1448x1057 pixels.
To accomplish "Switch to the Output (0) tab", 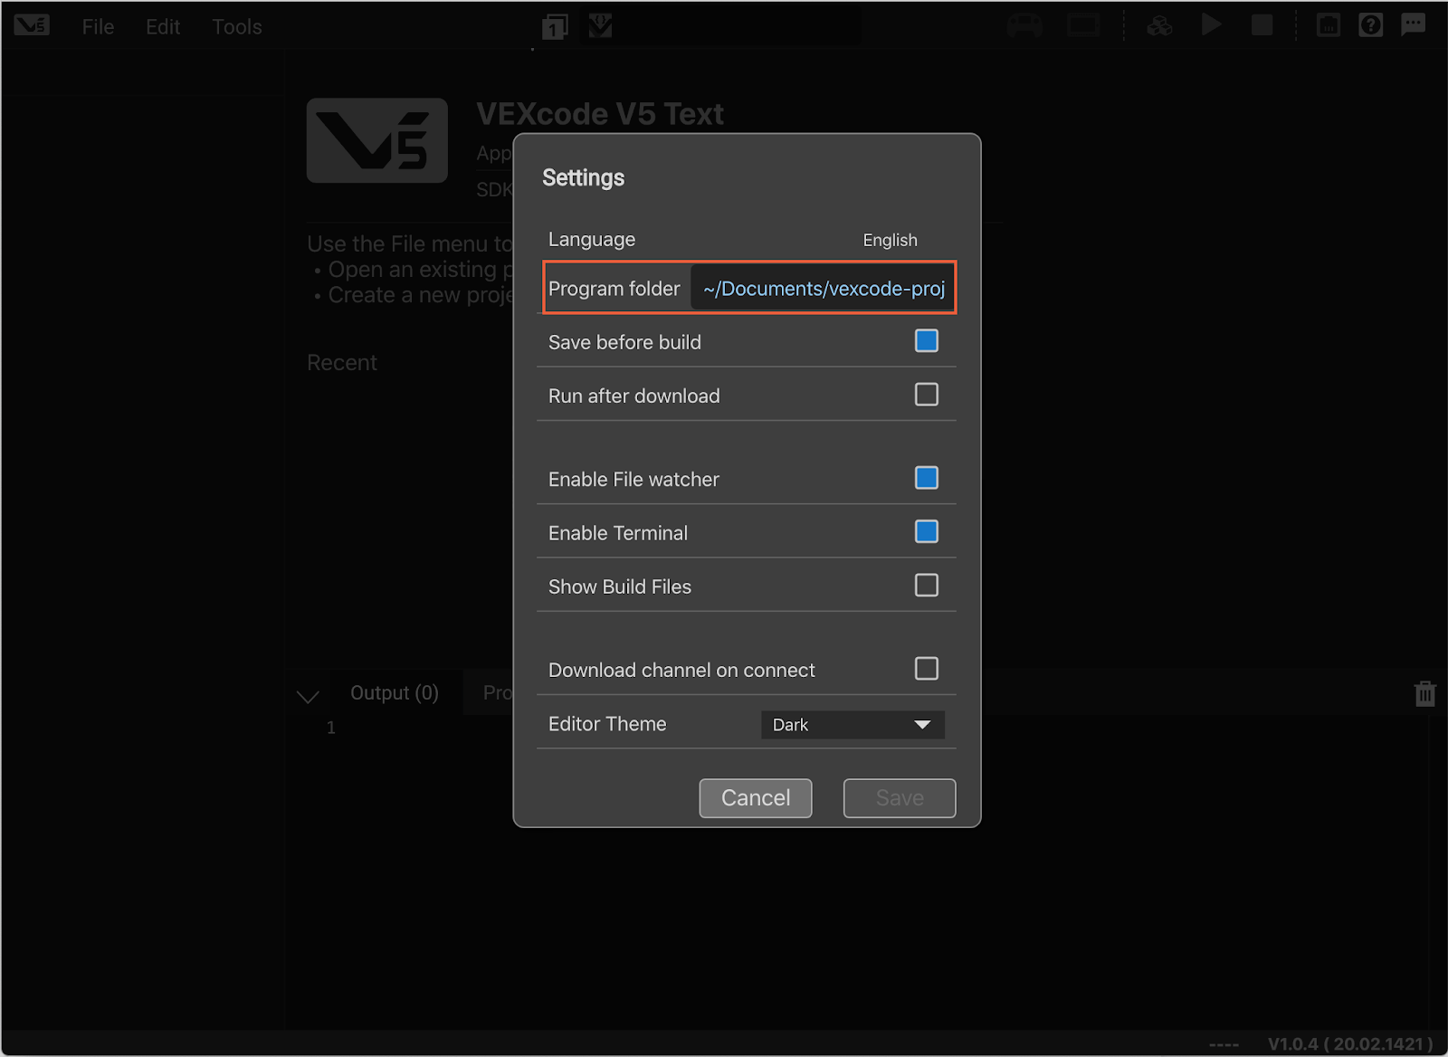I will (x=394, y=692).
